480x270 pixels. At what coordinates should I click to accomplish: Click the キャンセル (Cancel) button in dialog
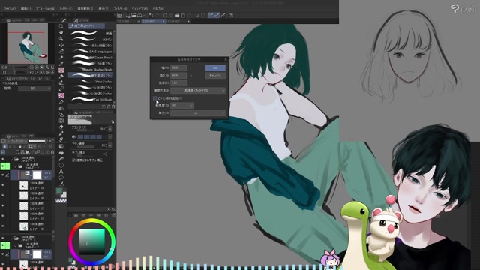click(215, 75)
